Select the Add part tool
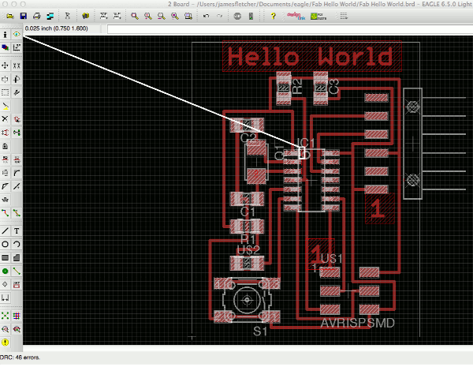Image resolution: width=473 pixels, height=367 pixels. click(17, 119)
